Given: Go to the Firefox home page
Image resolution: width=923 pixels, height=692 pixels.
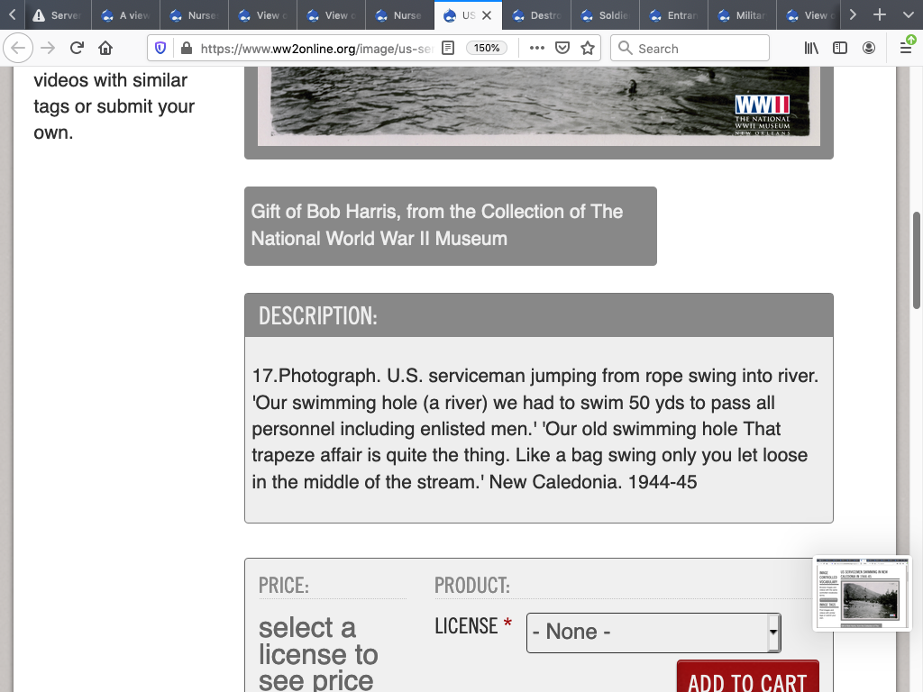Looking at the screenshot, I should pos(105,49).
